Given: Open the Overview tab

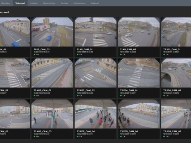Looking at the screenshot, I should click(5, 3).
